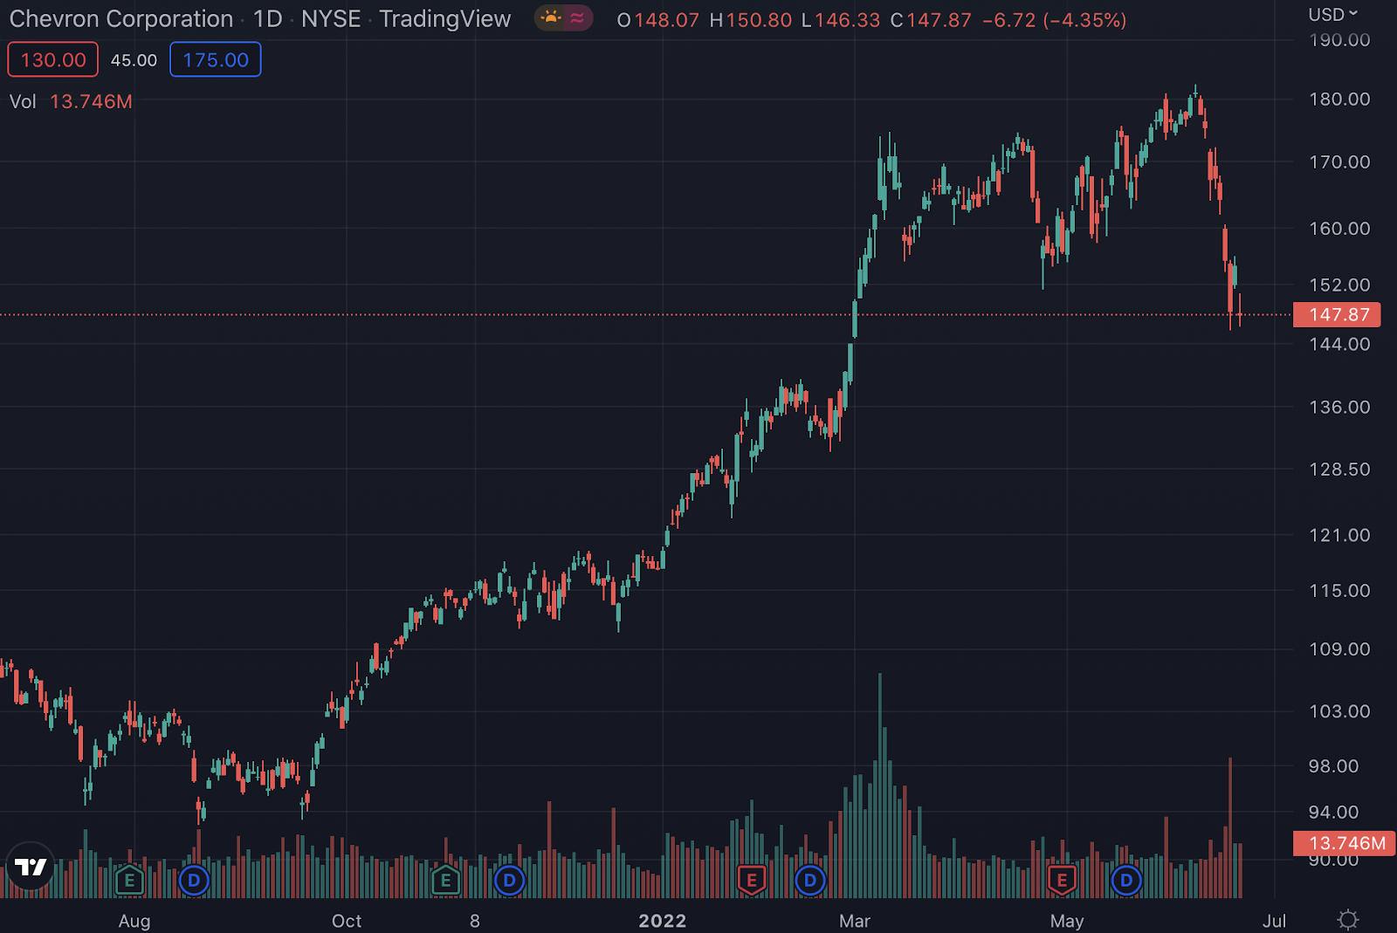Click the 144.00 price axis label
This screenshot has height=933, width=1397.
[1339, 344]
